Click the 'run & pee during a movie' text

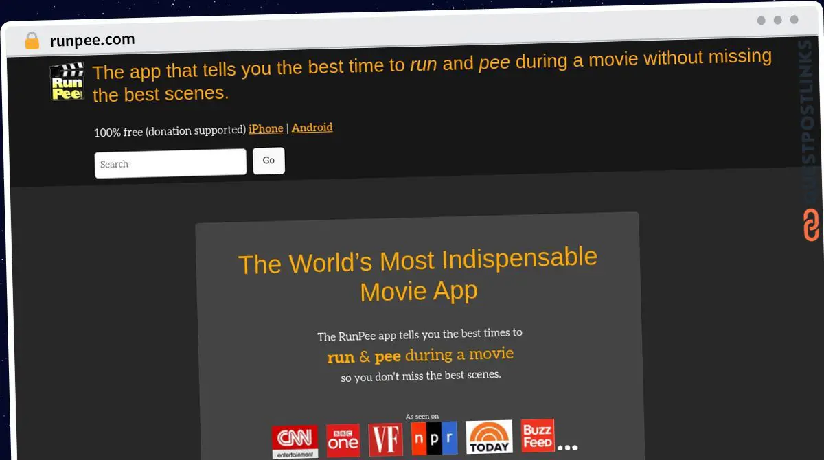pyautogui.click(x=420, y=356)
